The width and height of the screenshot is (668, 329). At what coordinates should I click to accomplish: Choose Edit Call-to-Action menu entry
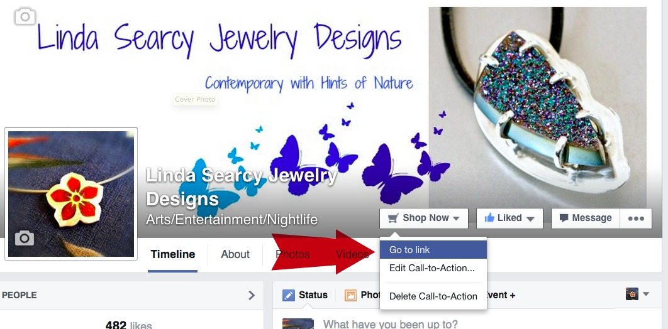tap(433, 268)
